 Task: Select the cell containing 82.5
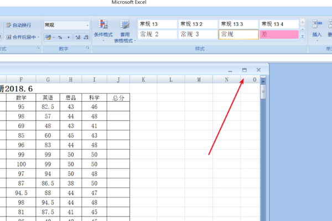coord(48,107)
